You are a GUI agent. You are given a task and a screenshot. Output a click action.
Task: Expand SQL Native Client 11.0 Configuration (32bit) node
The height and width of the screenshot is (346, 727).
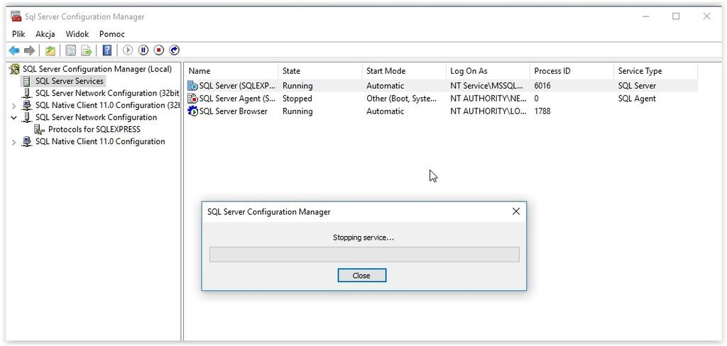pos(14,106)
